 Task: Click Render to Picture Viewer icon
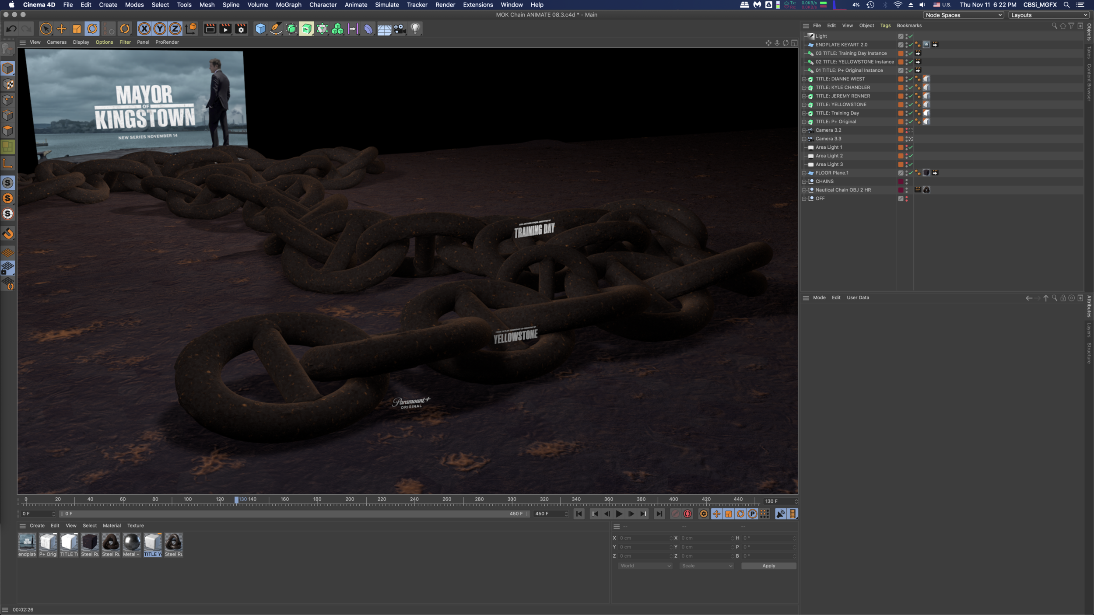tap(225, 29)
